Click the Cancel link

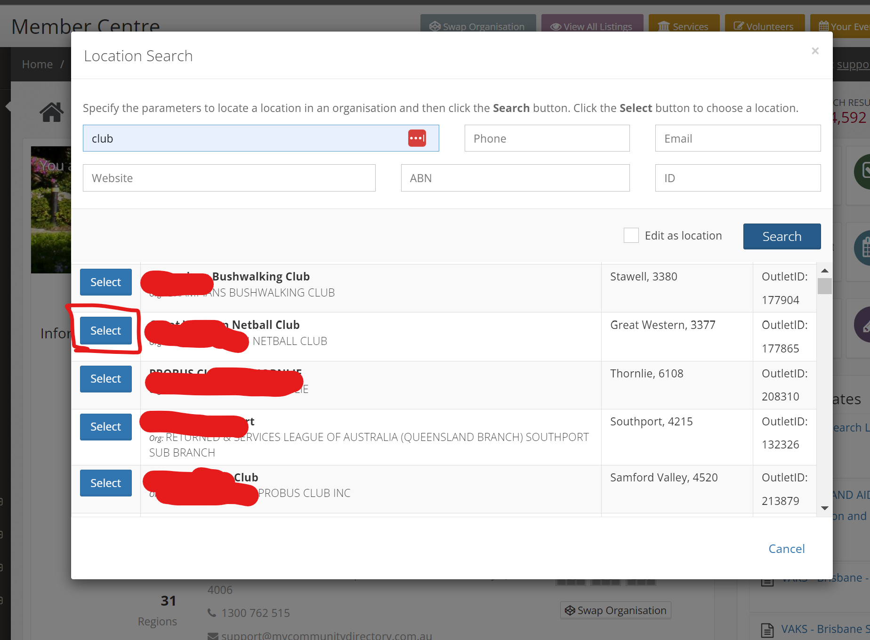coord(786,548)
